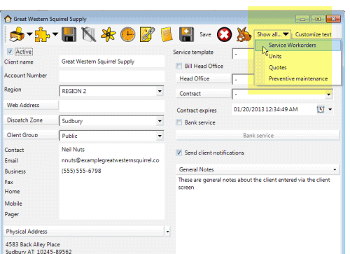Click the orange clock icon

pos(127,34)
